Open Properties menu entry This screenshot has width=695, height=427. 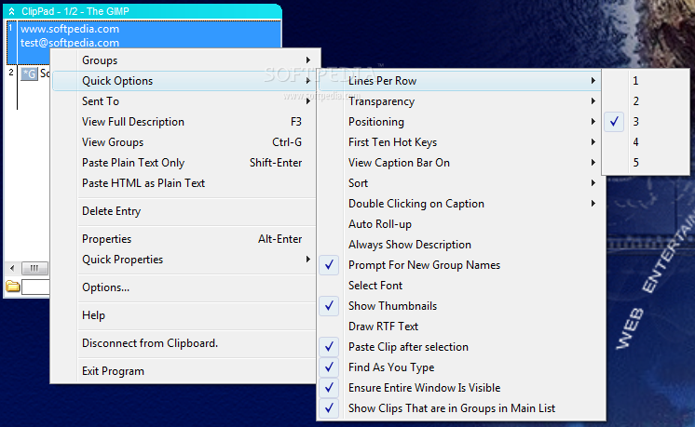(x=184, y=239)
